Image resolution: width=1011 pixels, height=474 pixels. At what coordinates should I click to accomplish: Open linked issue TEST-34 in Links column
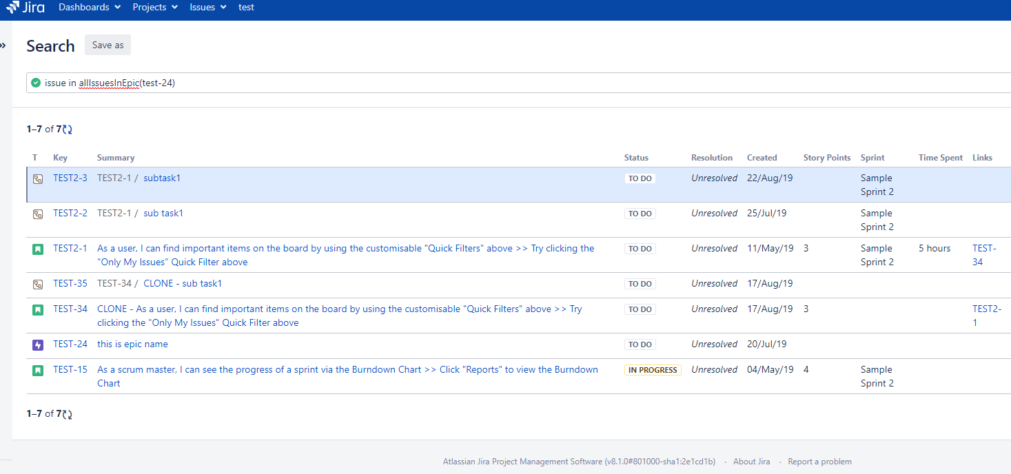pyautogui.click(x=984, y=255)
